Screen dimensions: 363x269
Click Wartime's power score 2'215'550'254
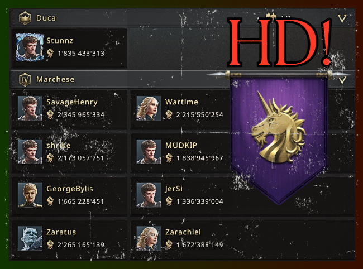199,115
